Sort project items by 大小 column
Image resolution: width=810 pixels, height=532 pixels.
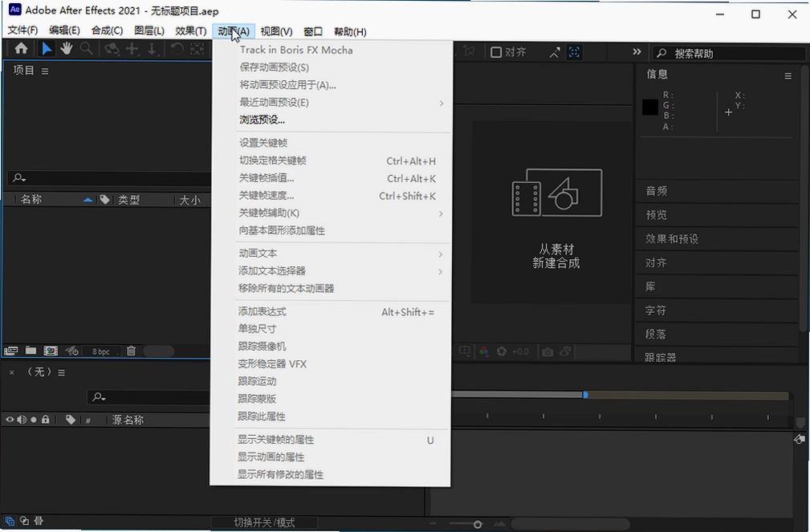click(190, 200)
